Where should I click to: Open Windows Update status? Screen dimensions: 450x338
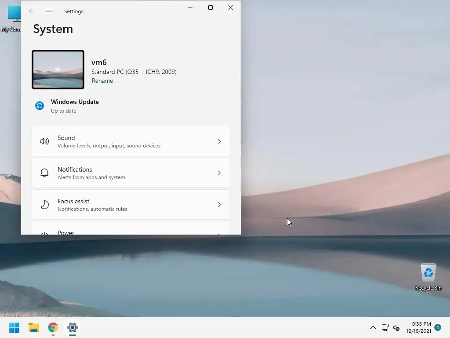(67, 106)
